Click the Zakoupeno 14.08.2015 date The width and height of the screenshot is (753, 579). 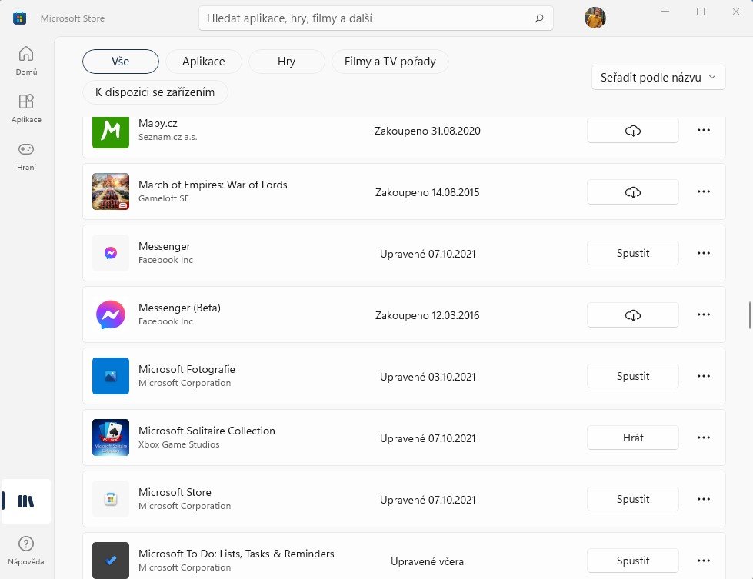coord(428,192)
